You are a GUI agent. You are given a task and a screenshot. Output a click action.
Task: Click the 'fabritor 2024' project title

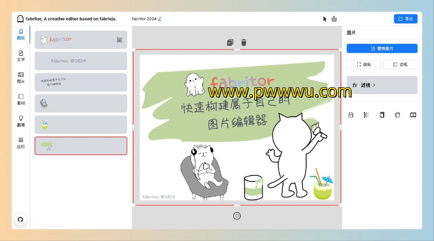tap(144, 19)
